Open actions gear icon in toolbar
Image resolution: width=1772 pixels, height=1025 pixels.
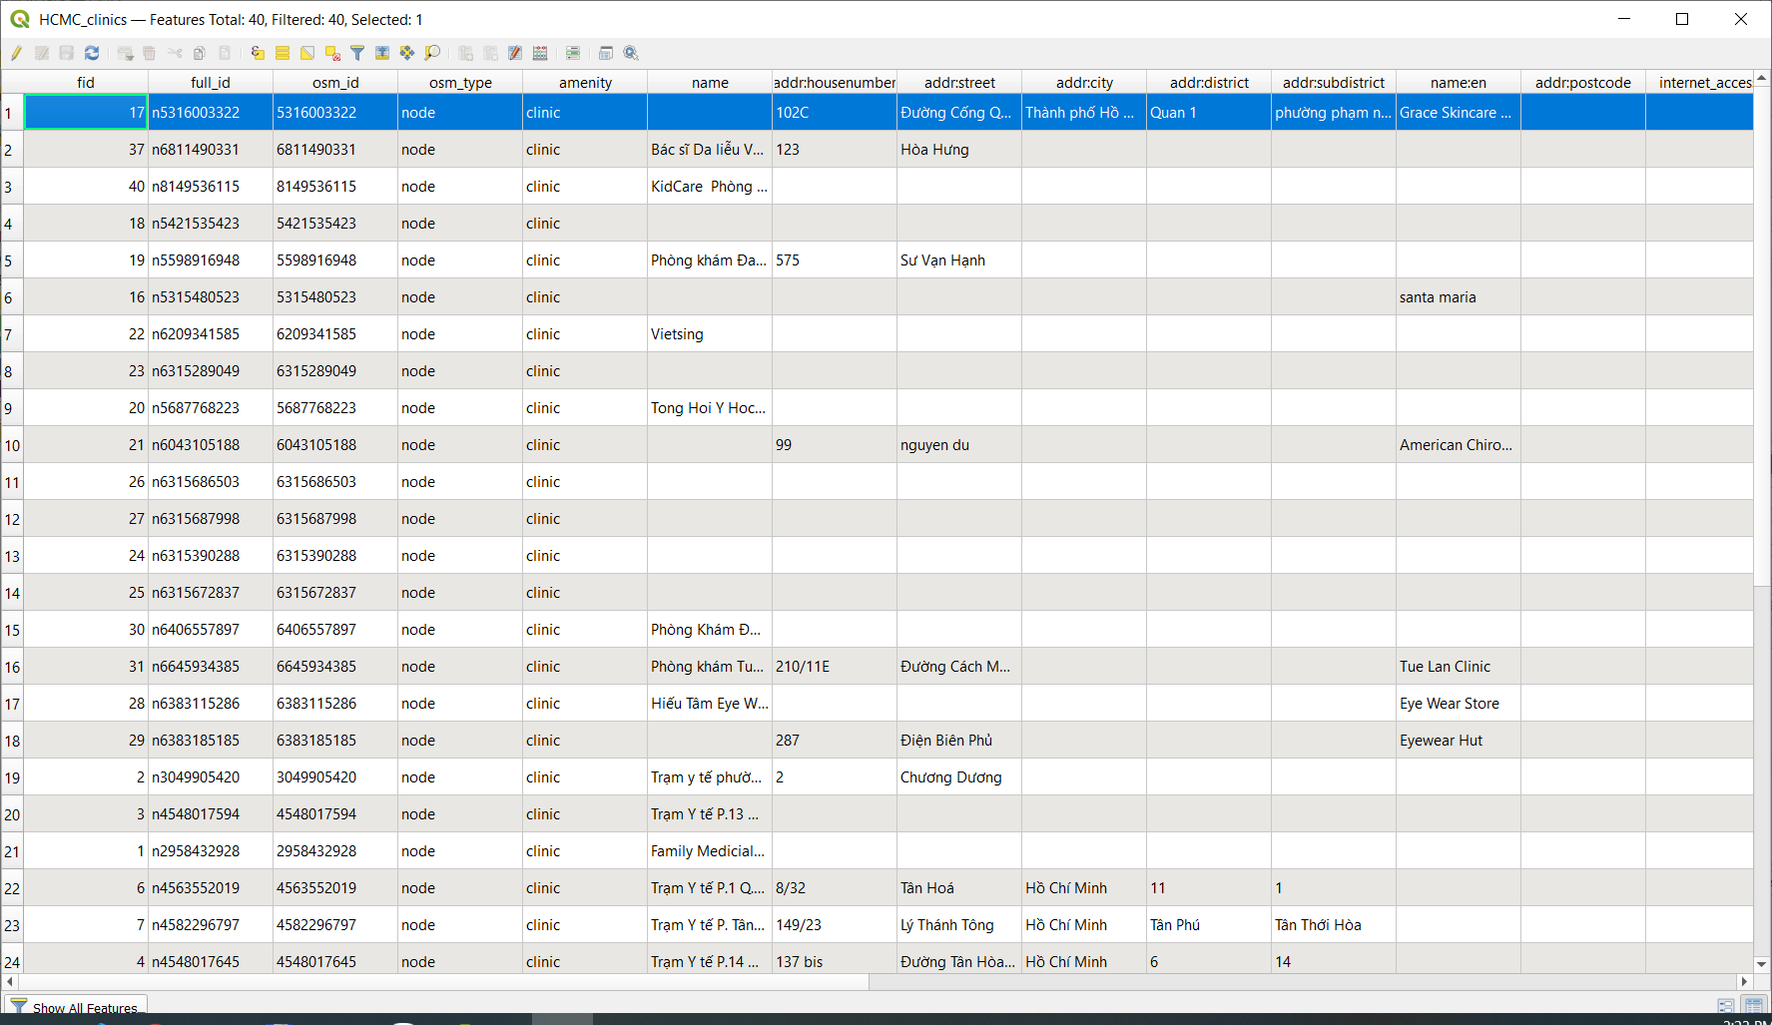click(x=631, y=53)
